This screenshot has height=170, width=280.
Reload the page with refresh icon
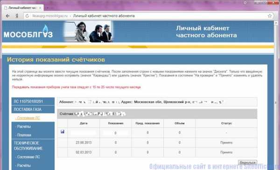27,16
